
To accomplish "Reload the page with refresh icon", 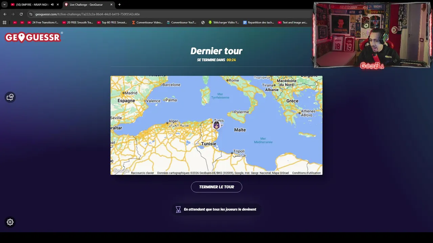I will 21,14.
